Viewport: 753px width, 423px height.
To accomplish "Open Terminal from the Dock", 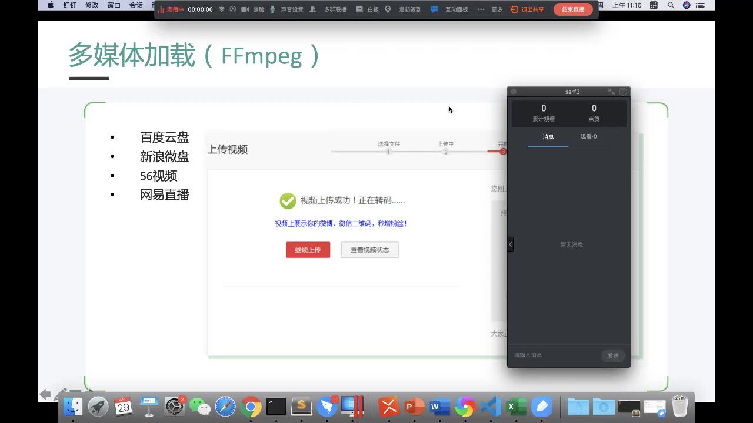I will 276,407.
